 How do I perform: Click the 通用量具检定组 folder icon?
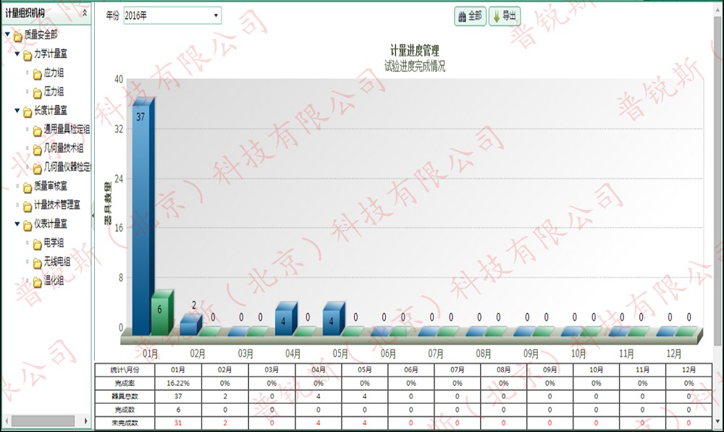pyautogui.click(x=37, y=130)
